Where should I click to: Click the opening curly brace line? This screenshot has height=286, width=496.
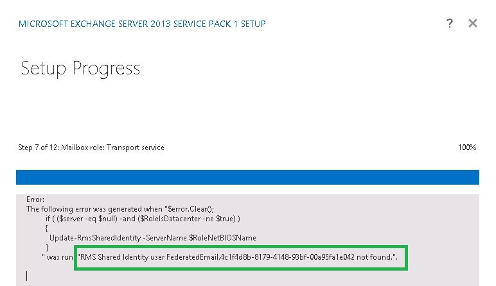click(46, 228)
